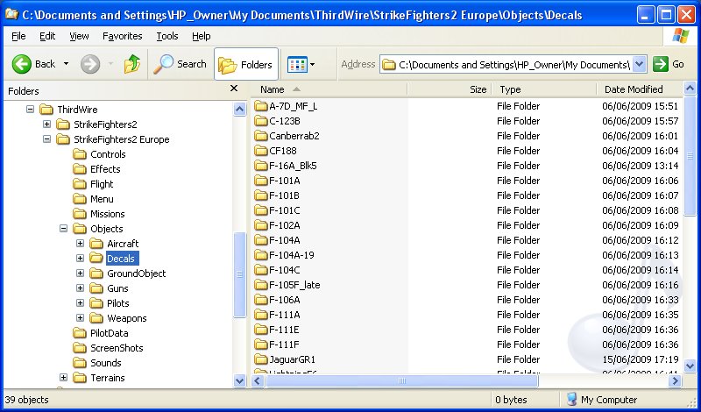
Task: Sort by the Type column header
Action: [544, 89]
